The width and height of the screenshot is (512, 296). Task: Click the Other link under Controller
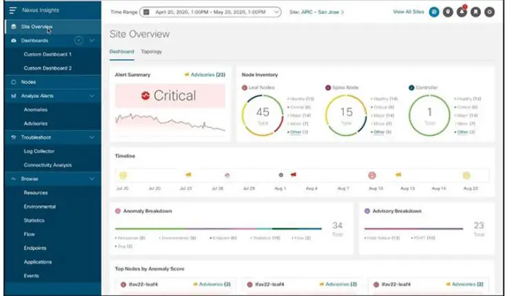coord(462,132)
